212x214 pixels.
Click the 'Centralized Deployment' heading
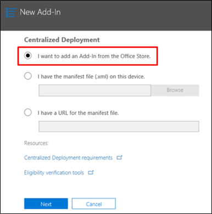(x=62, y=40)
